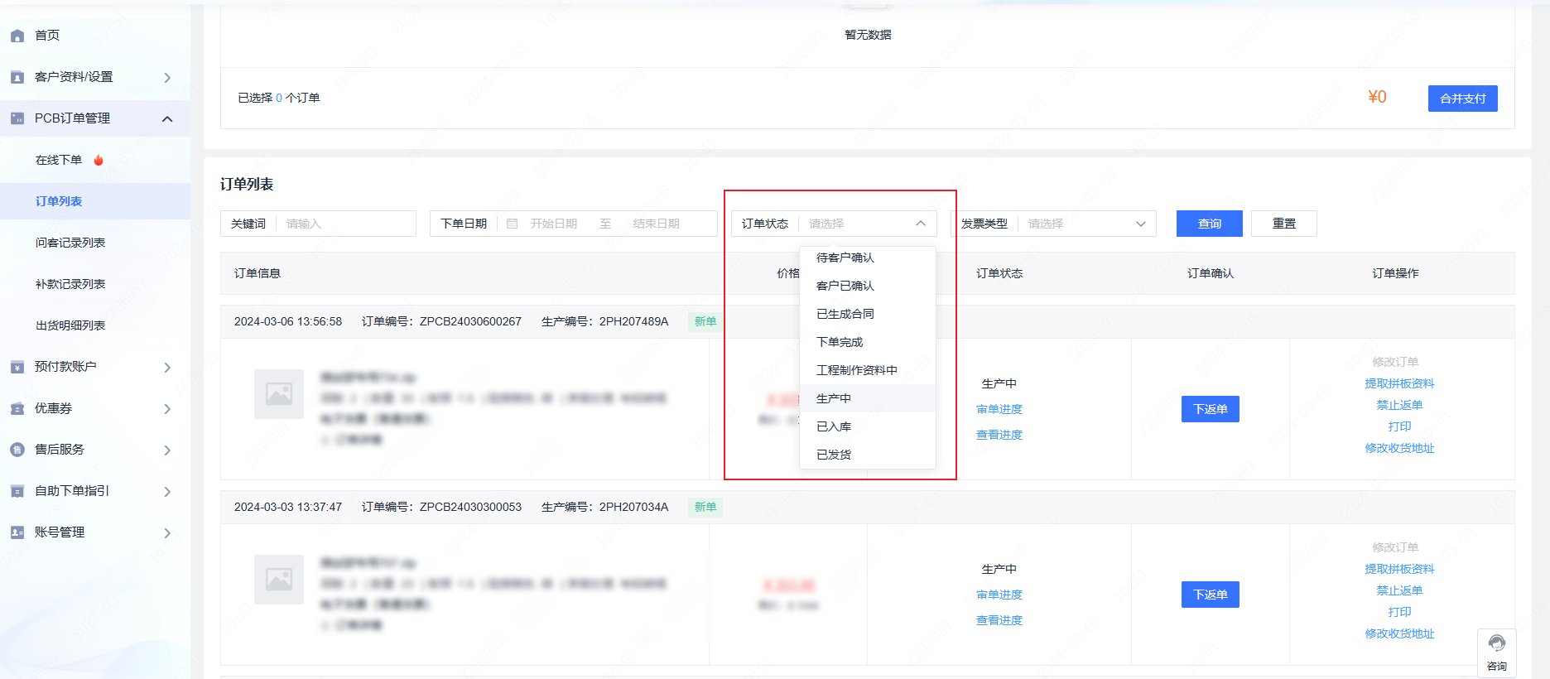Viewport: 1550px width, 679px height.
Task: Click 新单 tag on order ZPCB24030300053
Action: click(705, 507)
